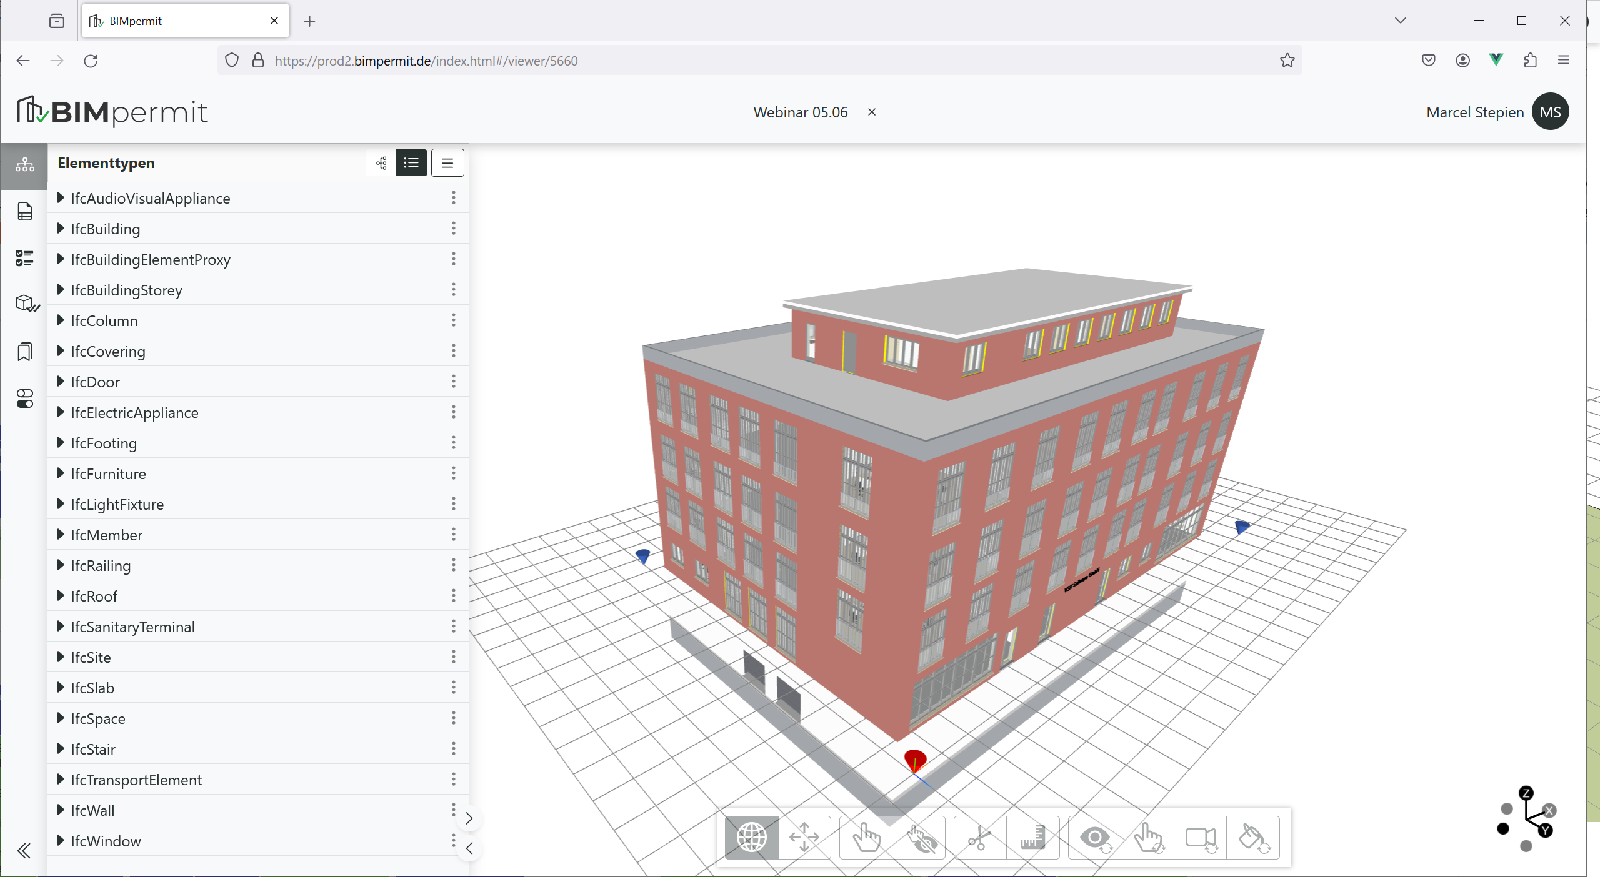Bookmark this page with star icon
The image size is (1600, 877).
pyautogui.click(x=1287, y=61)
